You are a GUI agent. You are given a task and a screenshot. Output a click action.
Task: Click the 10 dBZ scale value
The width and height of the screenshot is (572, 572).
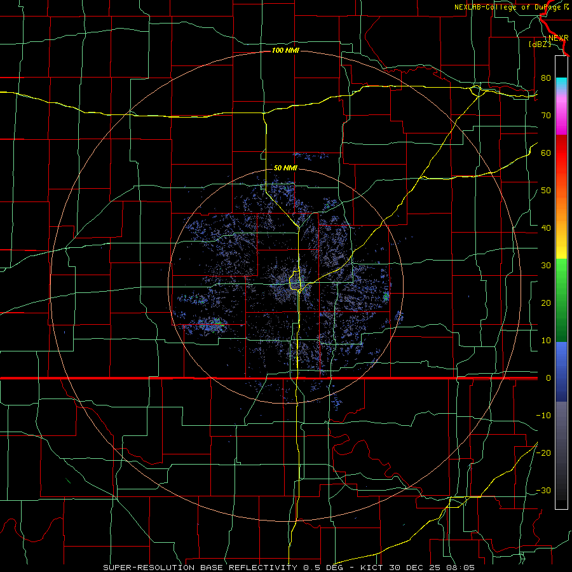546,341
